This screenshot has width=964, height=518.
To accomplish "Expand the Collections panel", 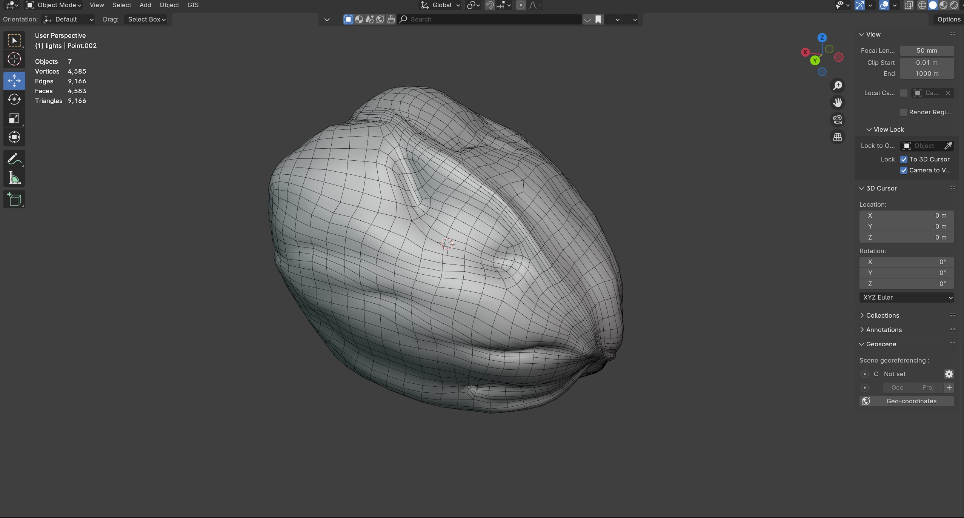I will pyautogui.click(x=882, y=315).
